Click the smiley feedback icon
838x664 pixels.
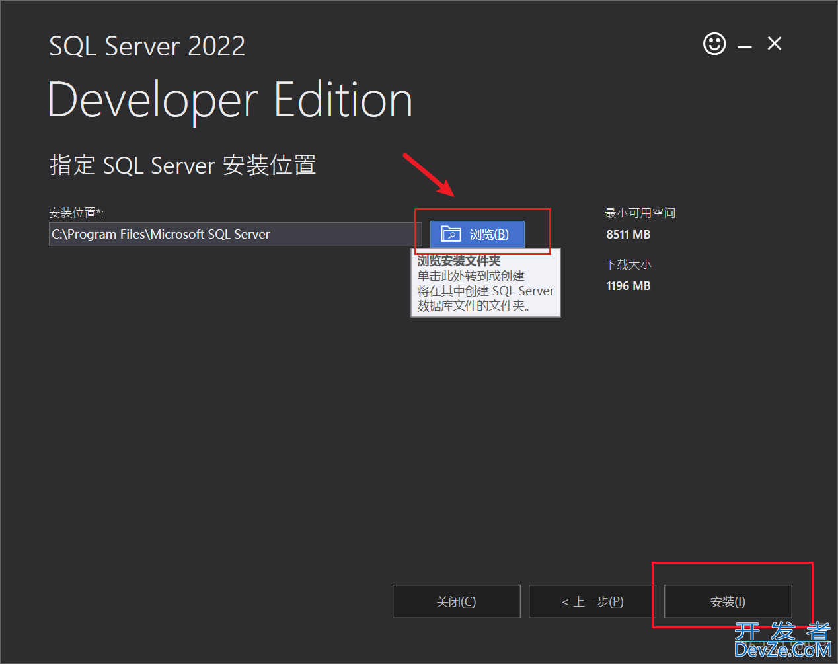pos(714,44)
